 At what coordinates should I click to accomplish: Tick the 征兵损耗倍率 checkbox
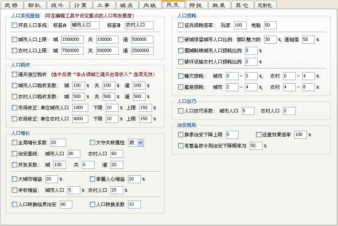(x=181, y=25)
